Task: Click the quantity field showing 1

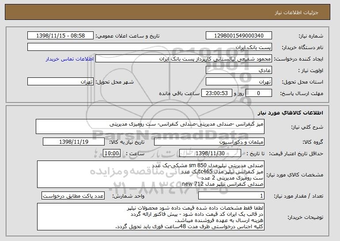Action: tap(231, 196)
